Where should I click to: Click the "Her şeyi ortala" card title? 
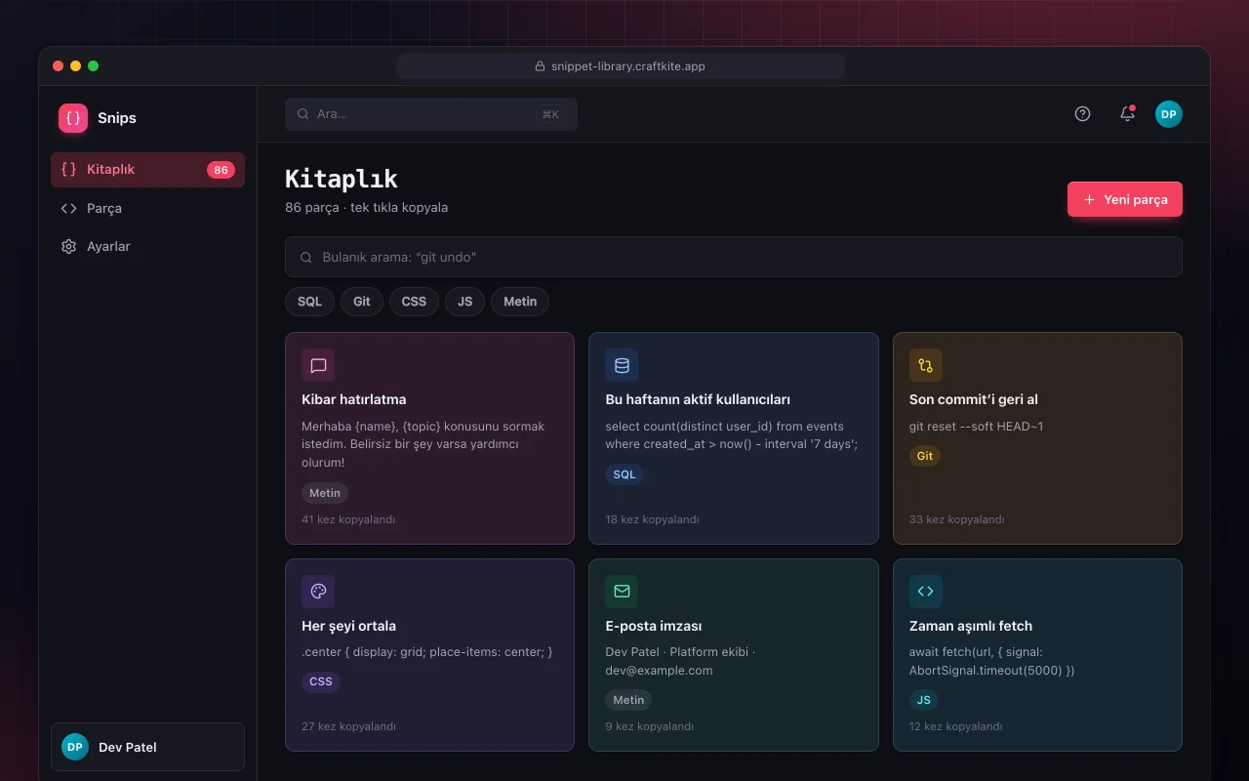[x=349, y=626]
